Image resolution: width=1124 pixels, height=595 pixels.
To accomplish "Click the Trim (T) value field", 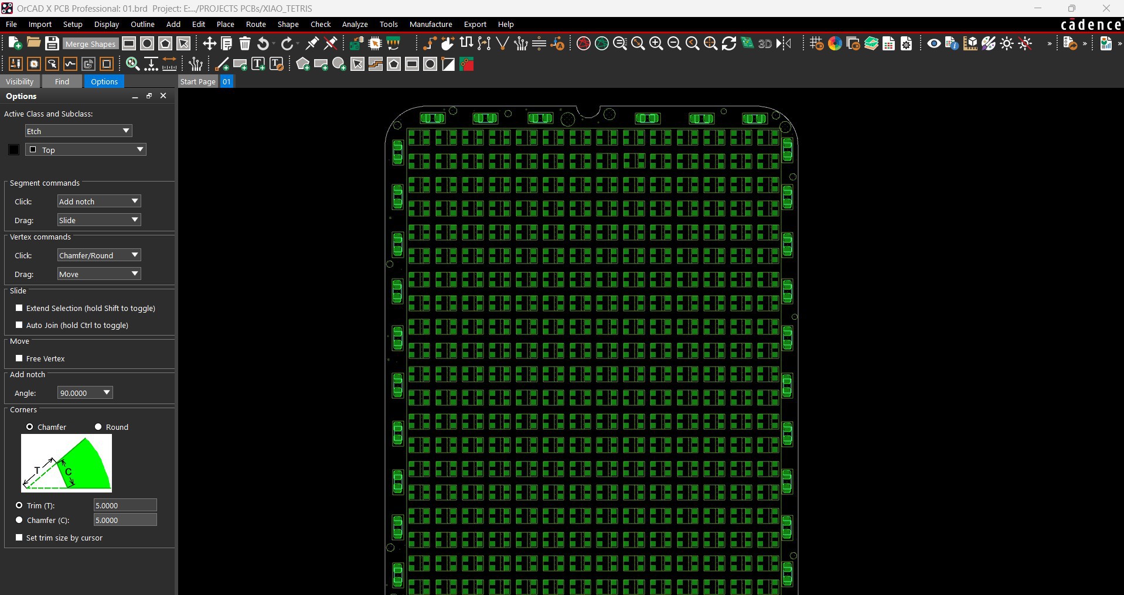I will tap(125, 505).
